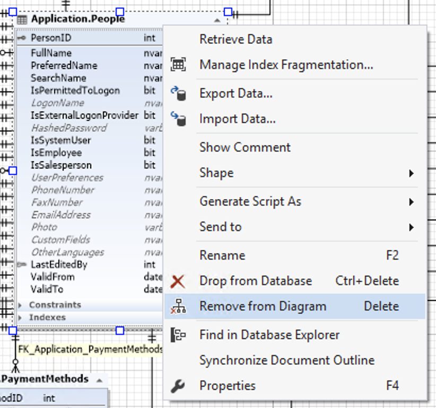Click top-right selection handle of People table
Image resolution: width=436 pixels, height=408 pixels.
coord(228,12)
